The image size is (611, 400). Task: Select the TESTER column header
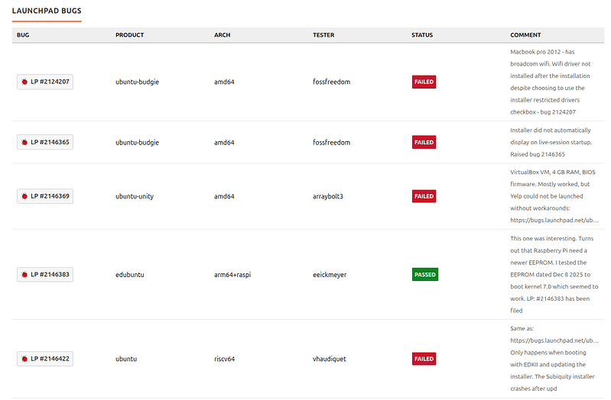(323, 35)
